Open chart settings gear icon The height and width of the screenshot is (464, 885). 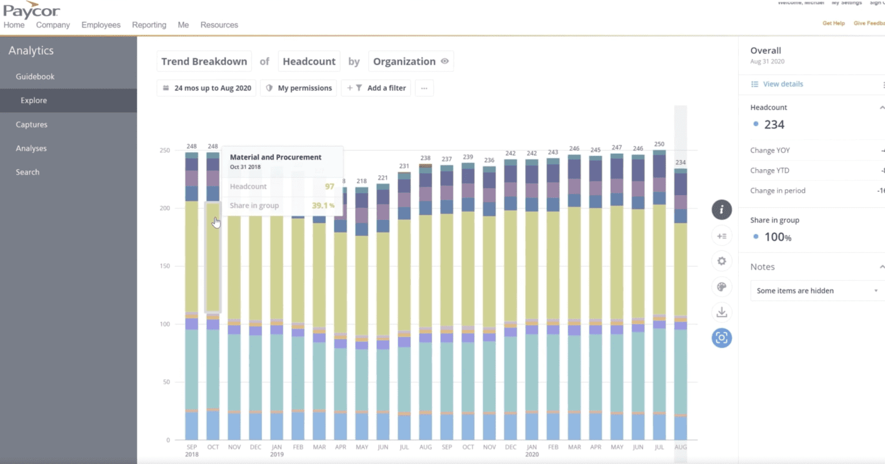721,261
